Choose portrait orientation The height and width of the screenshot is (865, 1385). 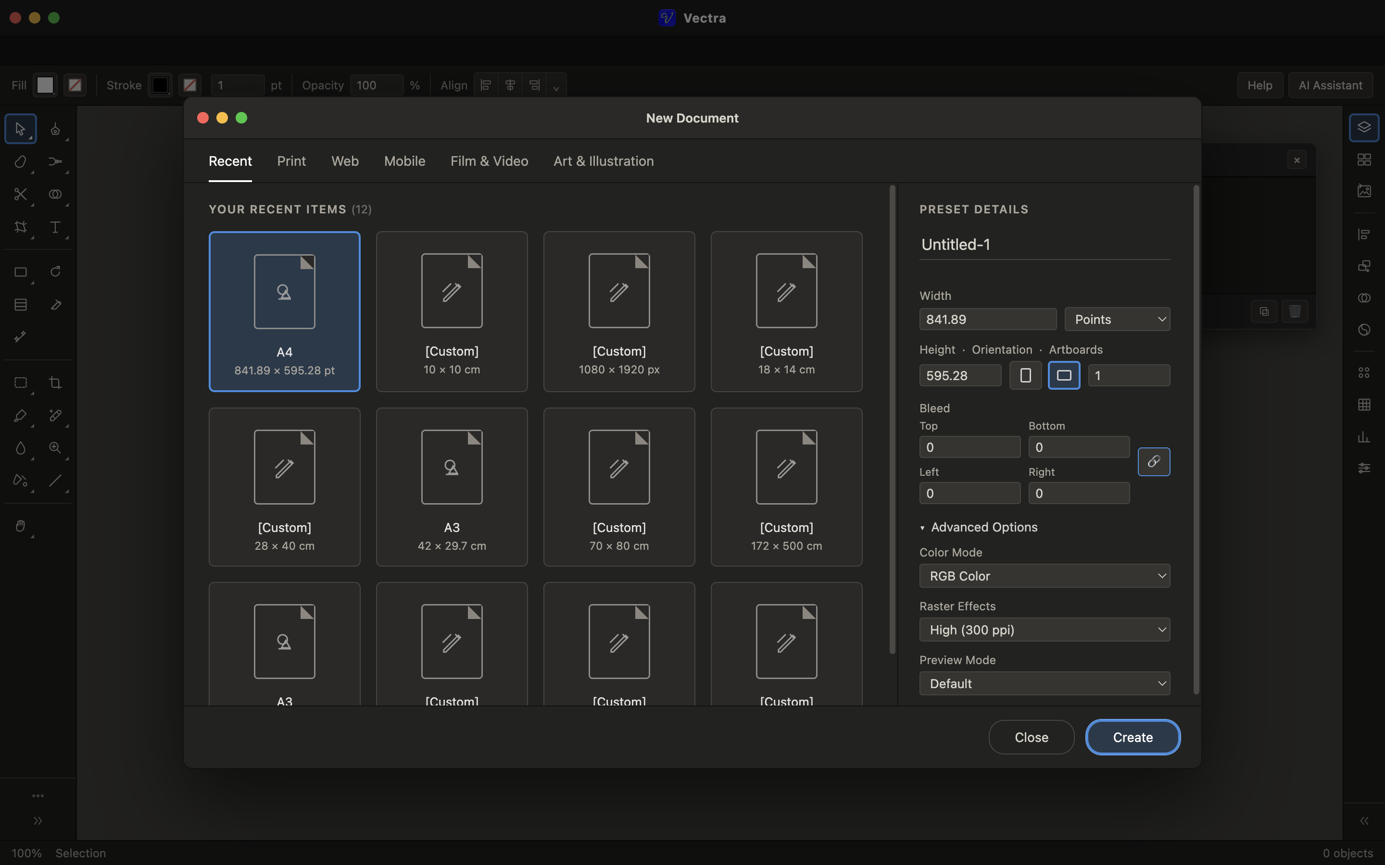pos(1025,375)
